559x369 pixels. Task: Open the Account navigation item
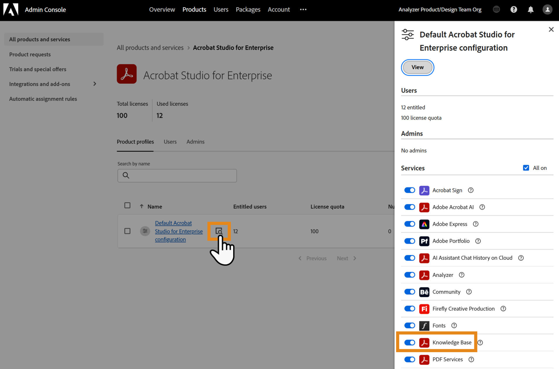279,10
